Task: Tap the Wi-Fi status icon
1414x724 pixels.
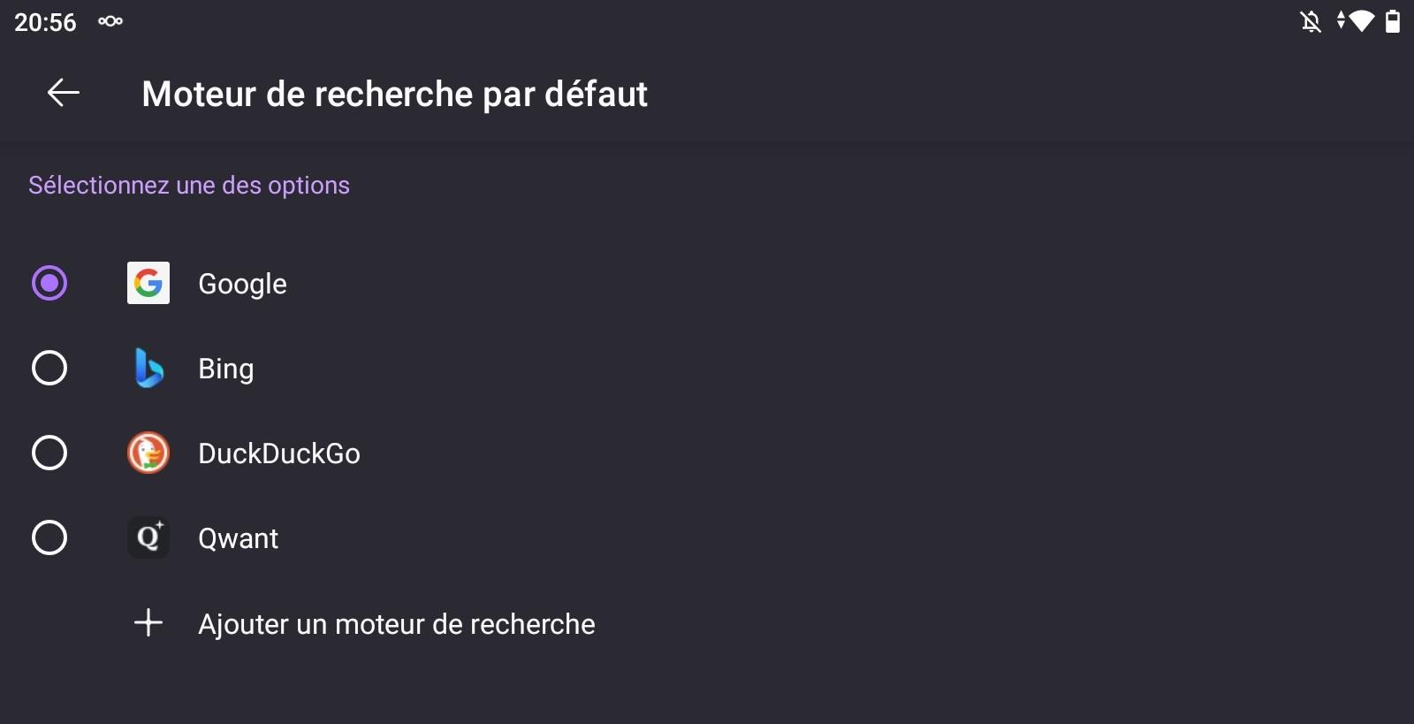Action: click(x=1361, y=21)
